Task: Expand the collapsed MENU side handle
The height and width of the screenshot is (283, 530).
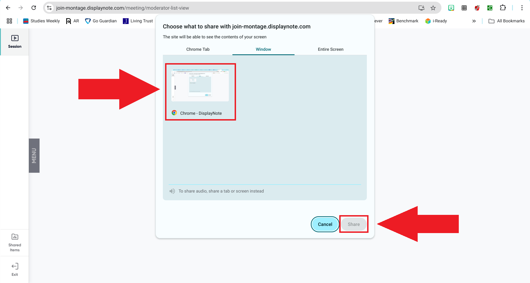Action: pos(34,156)
